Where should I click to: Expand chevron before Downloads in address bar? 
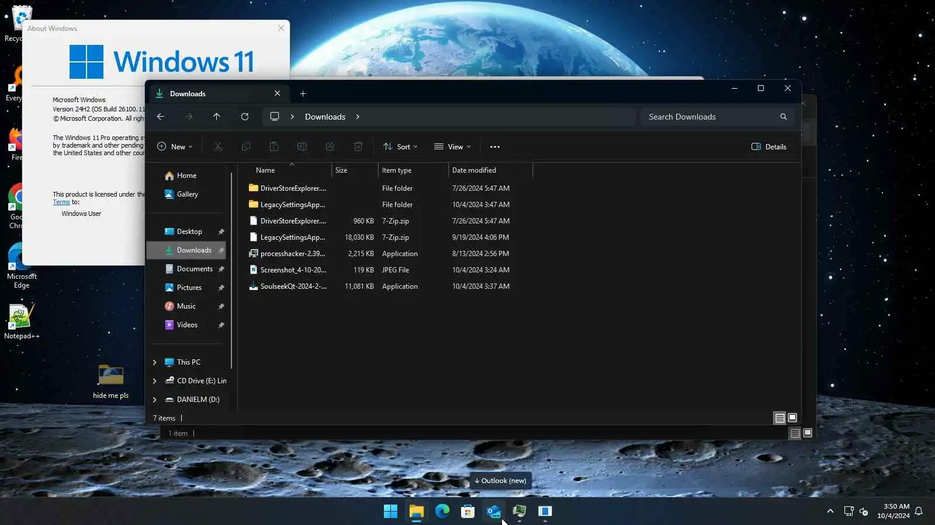(x=292, y=117)
